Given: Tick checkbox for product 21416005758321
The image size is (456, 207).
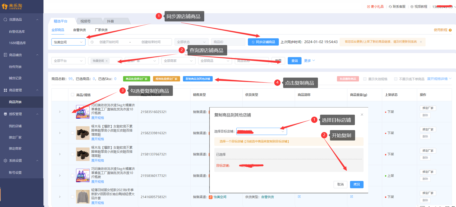Looking at the screenshot, I should (x=72, y=197).
